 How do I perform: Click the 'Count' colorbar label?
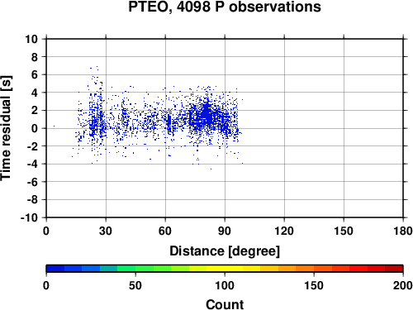tap(225, 304)
